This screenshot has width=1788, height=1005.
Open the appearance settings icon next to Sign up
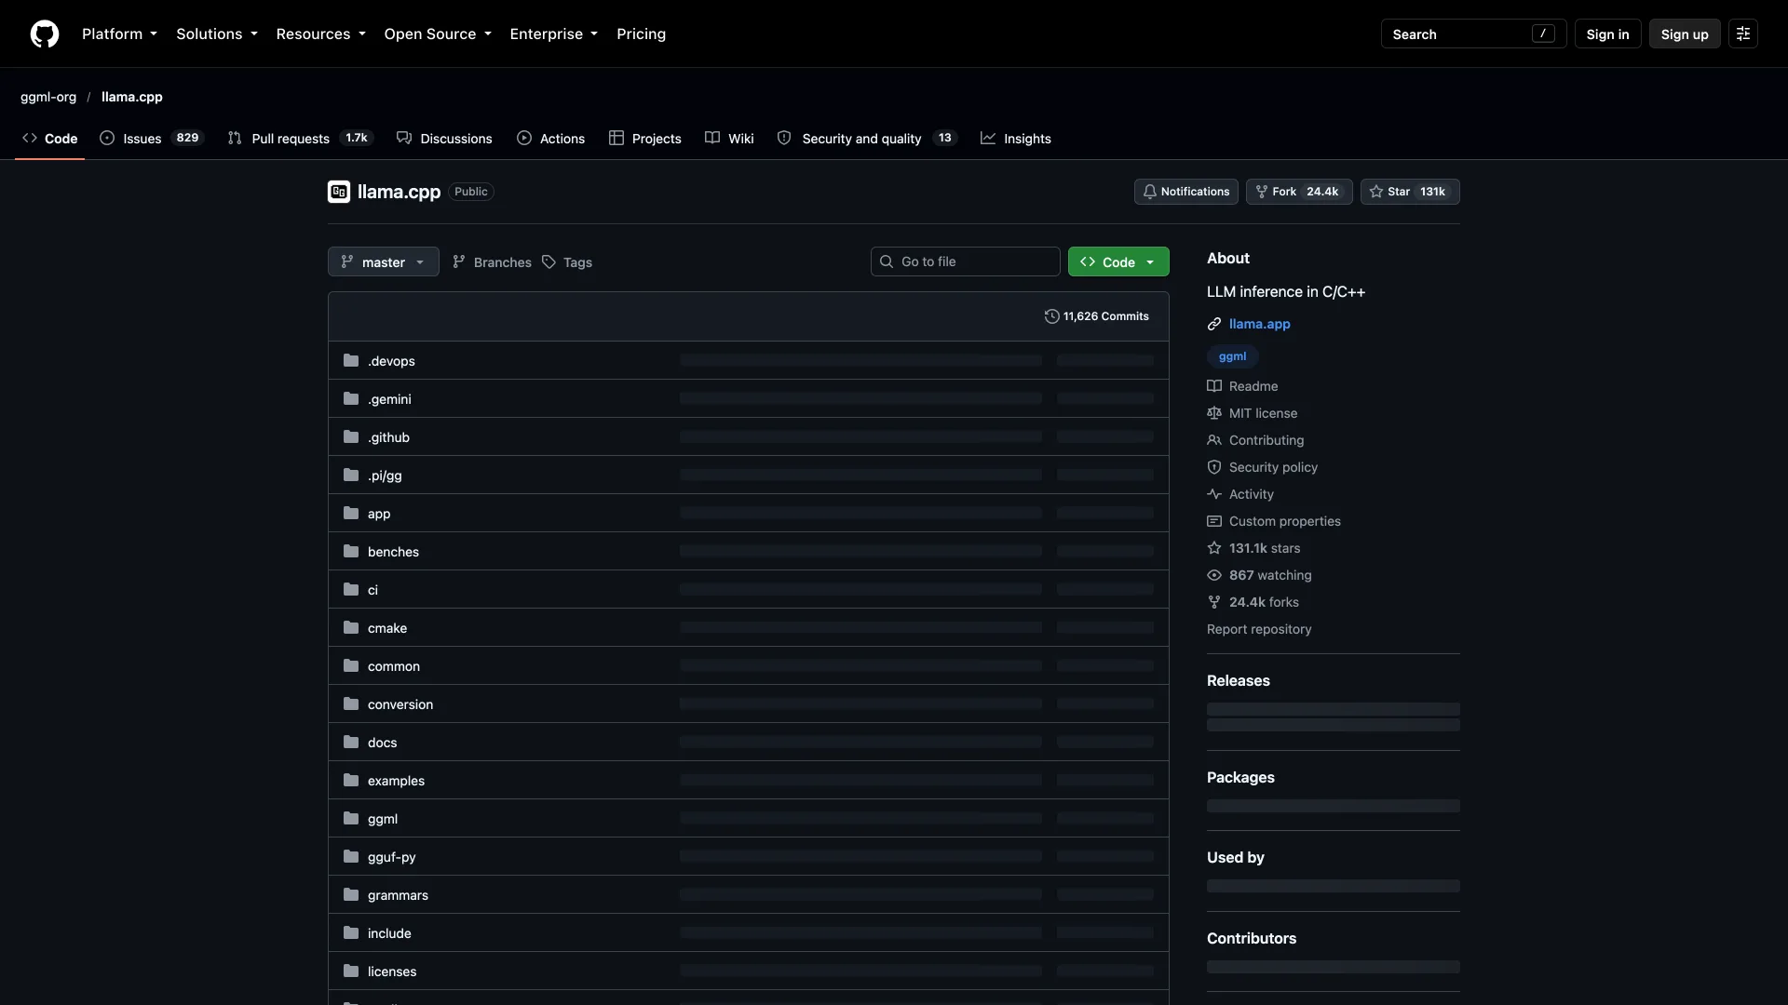tap(1743, 33)
